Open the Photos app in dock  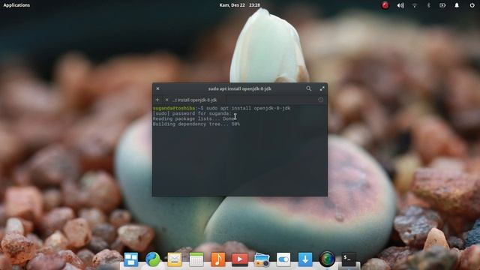(262, 259)
